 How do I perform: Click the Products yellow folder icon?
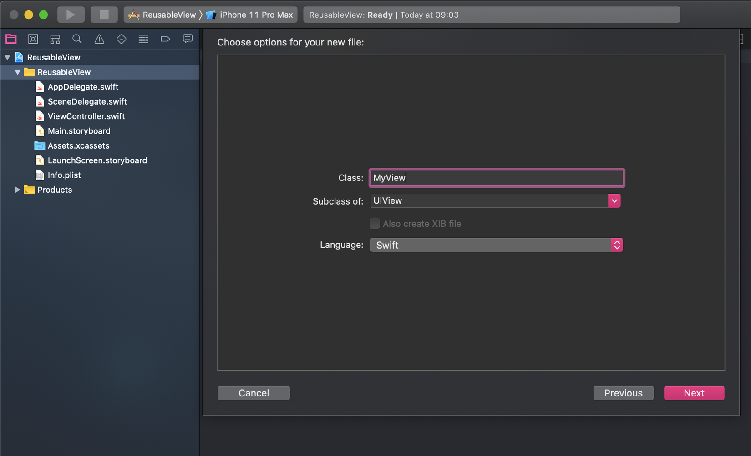tap(29, 190)
